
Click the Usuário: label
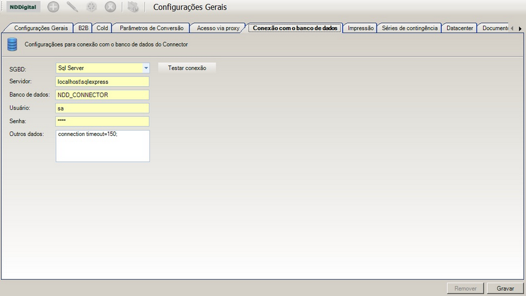tap(20, 108)
